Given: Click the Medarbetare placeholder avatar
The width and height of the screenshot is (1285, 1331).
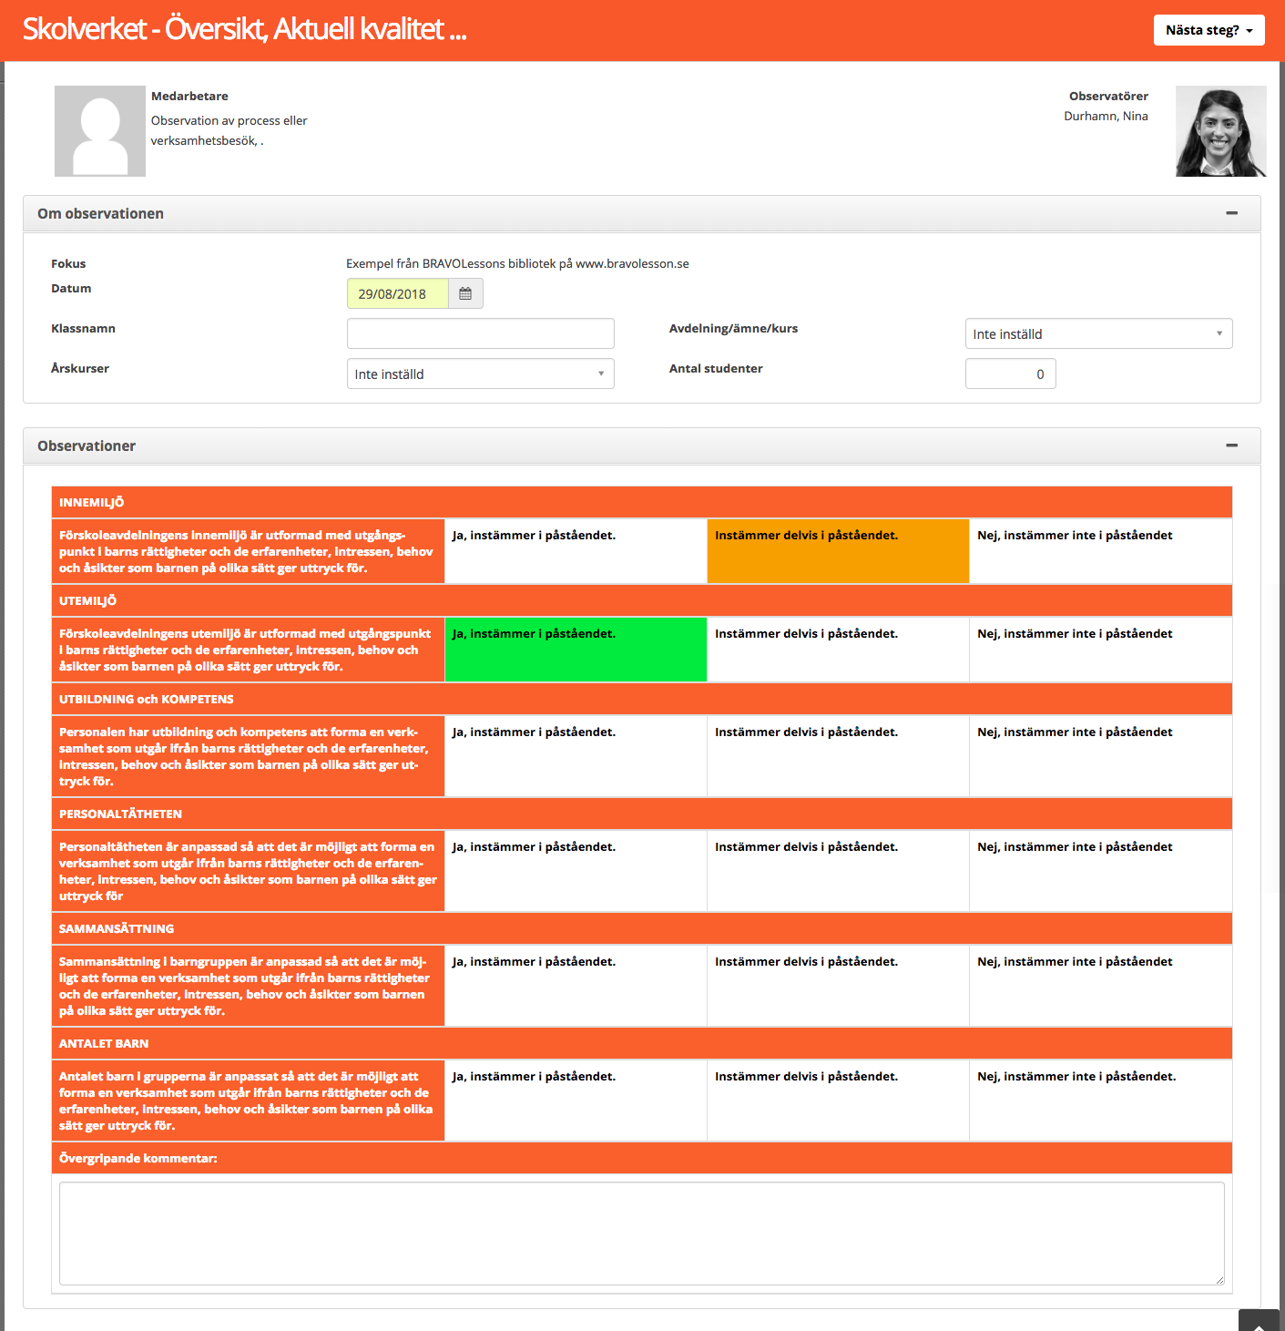Looking at the screenshot, I should [100, 131].
